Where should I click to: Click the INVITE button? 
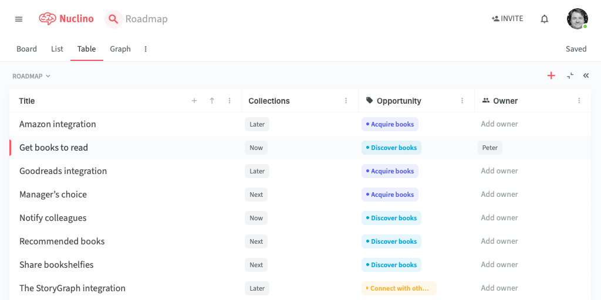[508, 19]
